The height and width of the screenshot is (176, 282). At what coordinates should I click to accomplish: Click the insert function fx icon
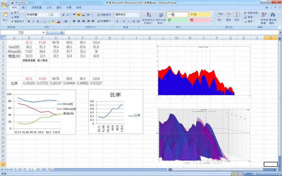pos(61,33)
